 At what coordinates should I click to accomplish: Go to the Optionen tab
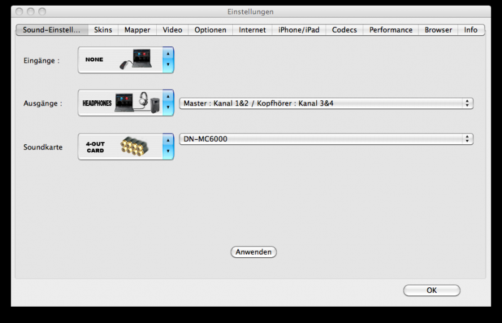pyautogui.click(x=210, y=29)
